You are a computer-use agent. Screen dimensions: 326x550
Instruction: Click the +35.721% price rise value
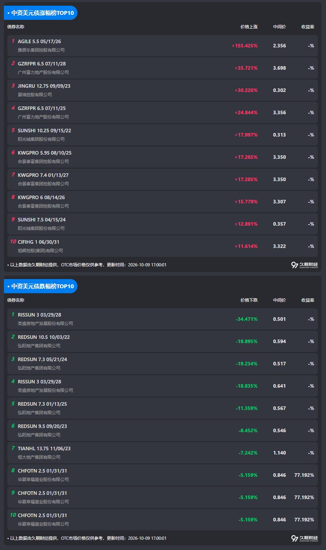pos(246,68)
